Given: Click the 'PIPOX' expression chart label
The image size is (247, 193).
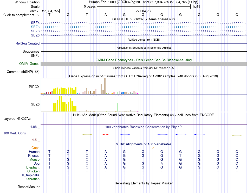Looking at the screenshot, I should point(34,87).
